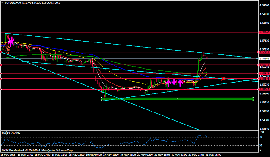Click the 1.59030 price axis label
The image size is (270, 157).
tap(265, 14)
